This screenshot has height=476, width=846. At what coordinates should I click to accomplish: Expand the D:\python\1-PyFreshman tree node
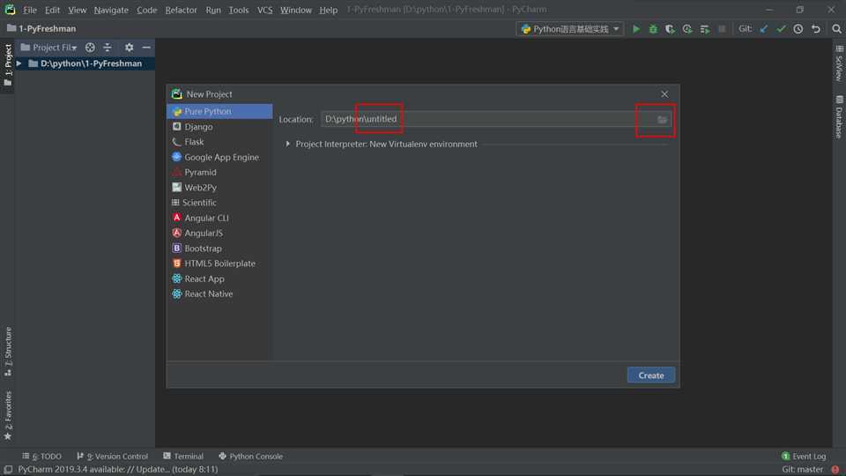point(19,63)
